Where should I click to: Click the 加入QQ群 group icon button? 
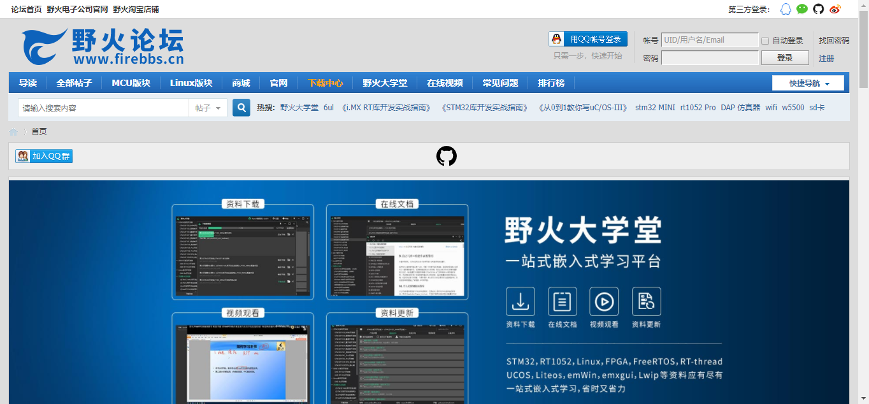pos(22,155)
